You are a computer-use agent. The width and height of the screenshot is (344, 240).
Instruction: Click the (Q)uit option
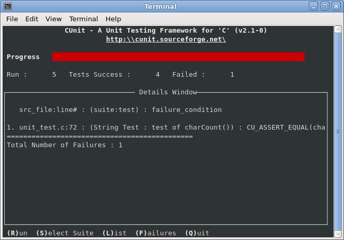[197, 233]
